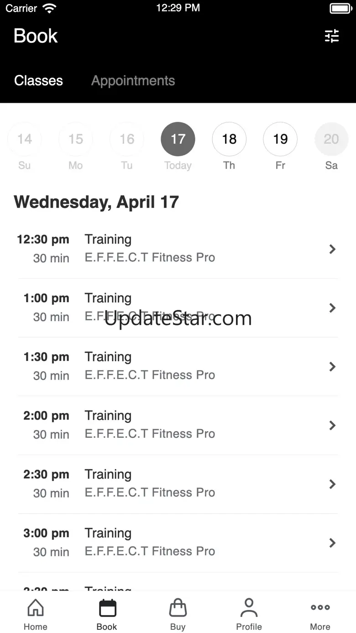356x633 pixels.
Task: Open the filter settings icon
Action: 332,36
